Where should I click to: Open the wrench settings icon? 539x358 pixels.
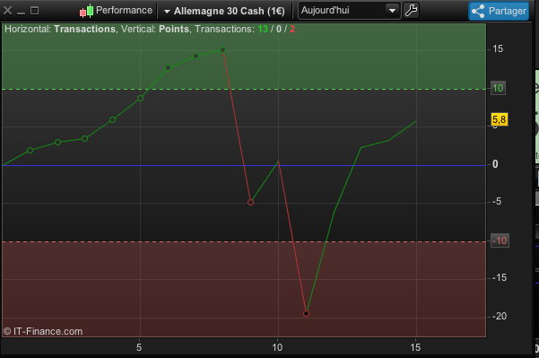click(411, 11)
